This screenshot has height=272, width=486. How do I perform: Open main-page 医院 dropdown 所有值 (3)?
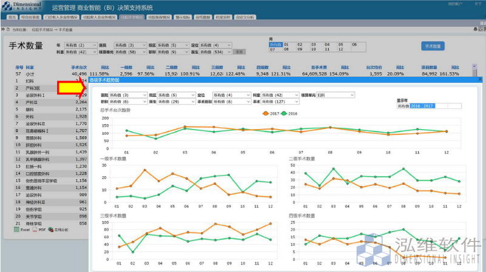[130, 45]
